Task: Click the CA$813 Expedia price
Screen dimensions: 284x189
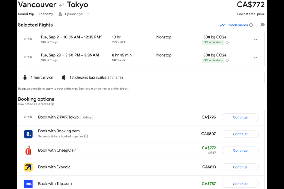Action: pyautogui.click(x=209, y=167)
